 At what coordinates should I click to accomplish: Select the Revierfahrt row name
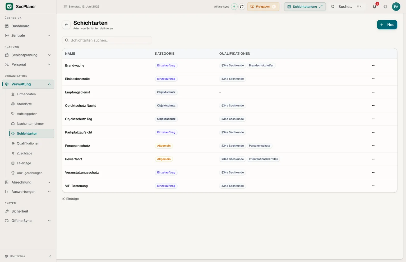pyautogui.click(x=73, y=159)
